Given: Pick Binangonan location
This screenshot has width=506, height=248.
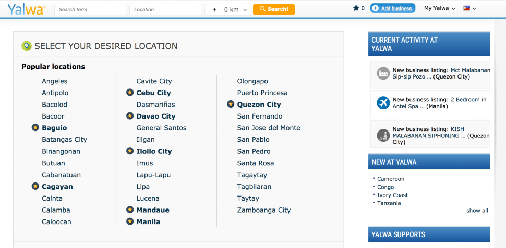Looking at the screenshot, I should point(61,151).
